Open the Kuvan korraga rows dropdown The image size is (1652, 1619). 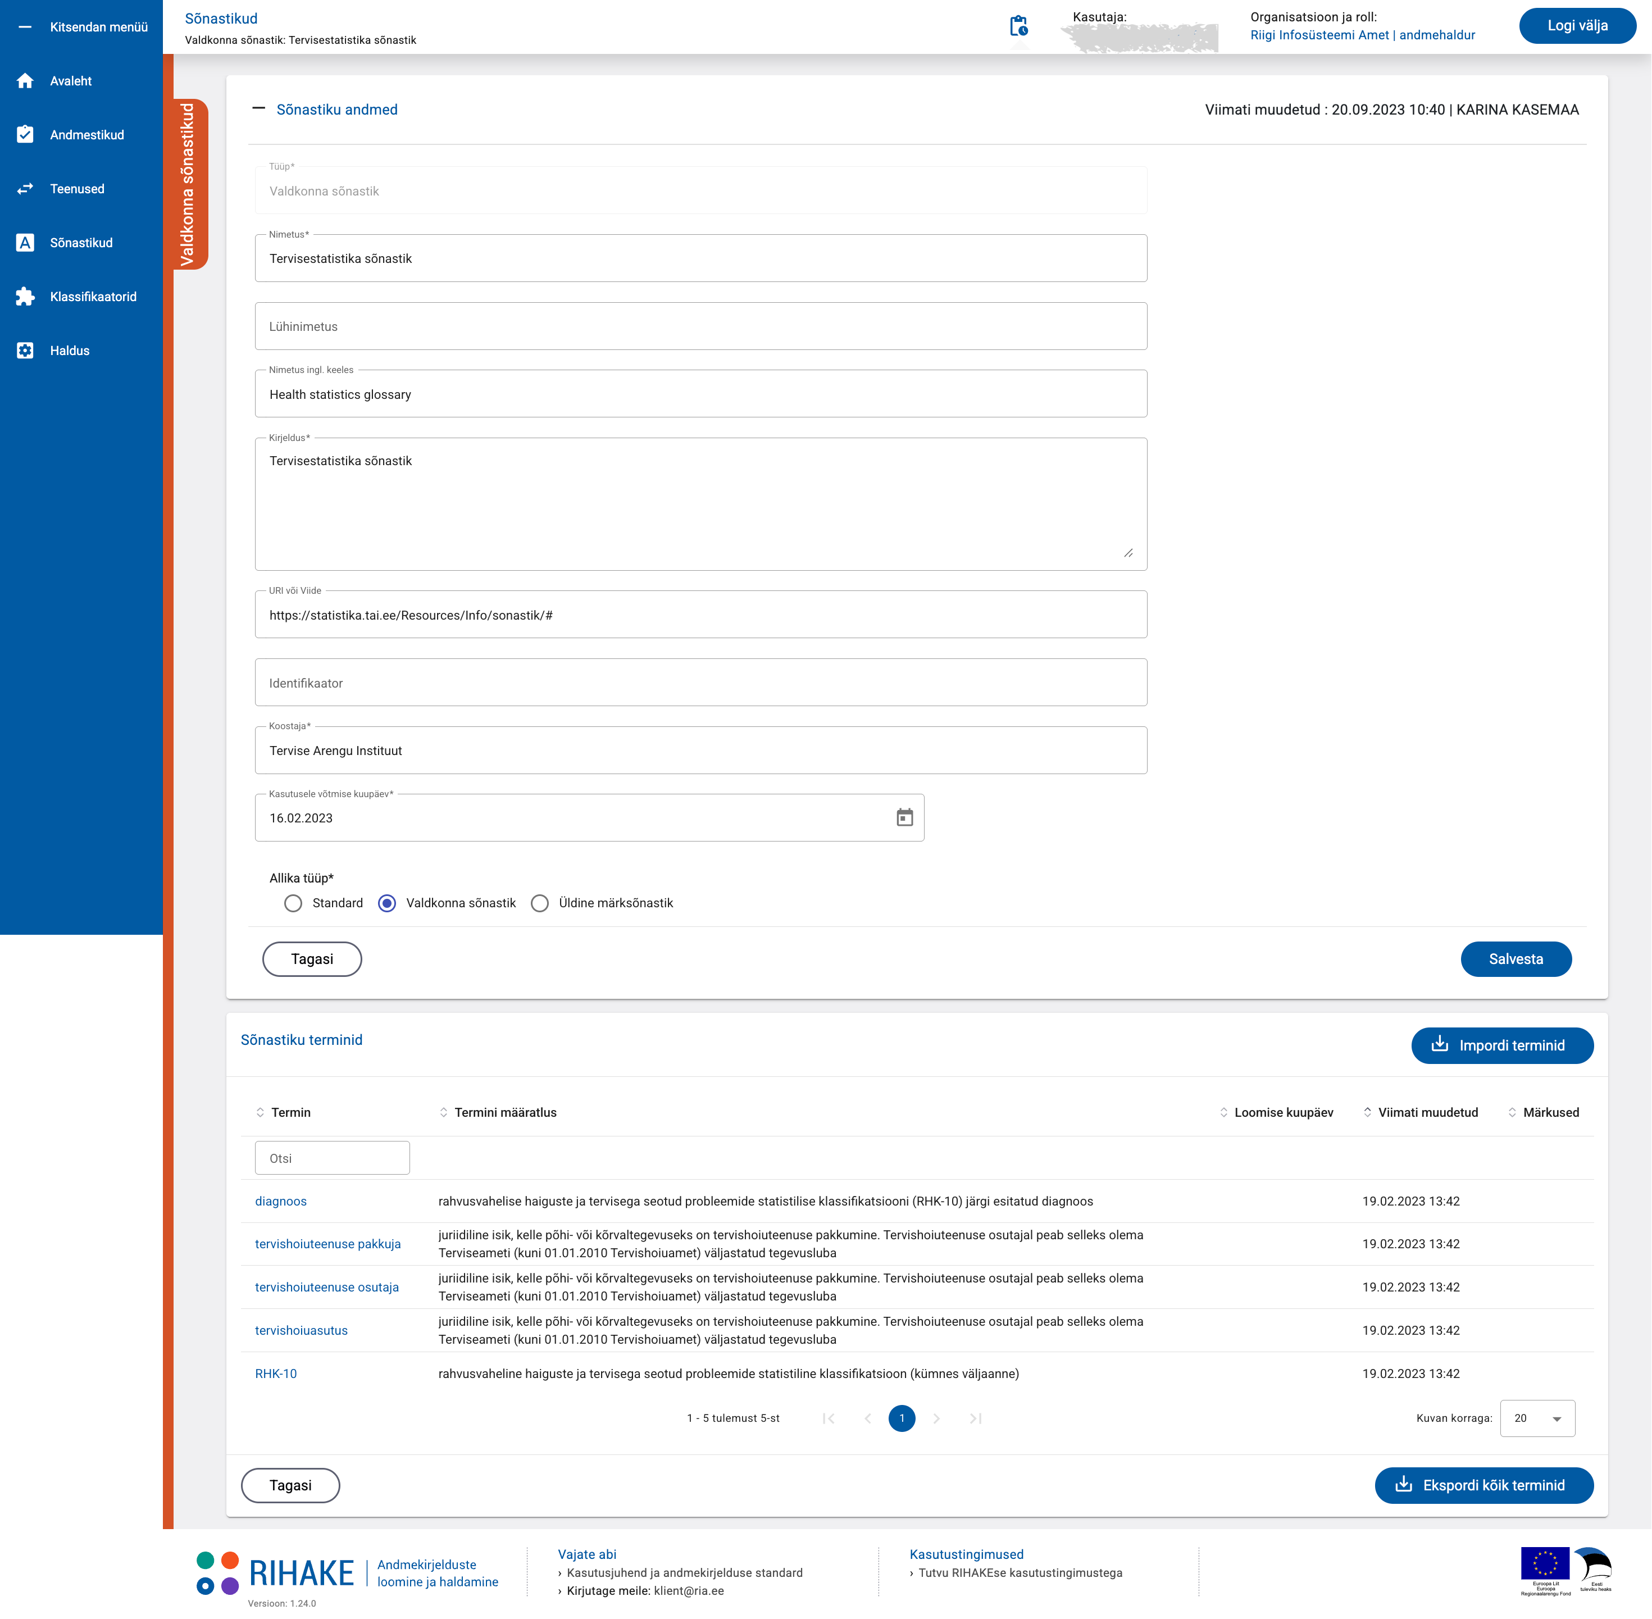point(1536,1418)
